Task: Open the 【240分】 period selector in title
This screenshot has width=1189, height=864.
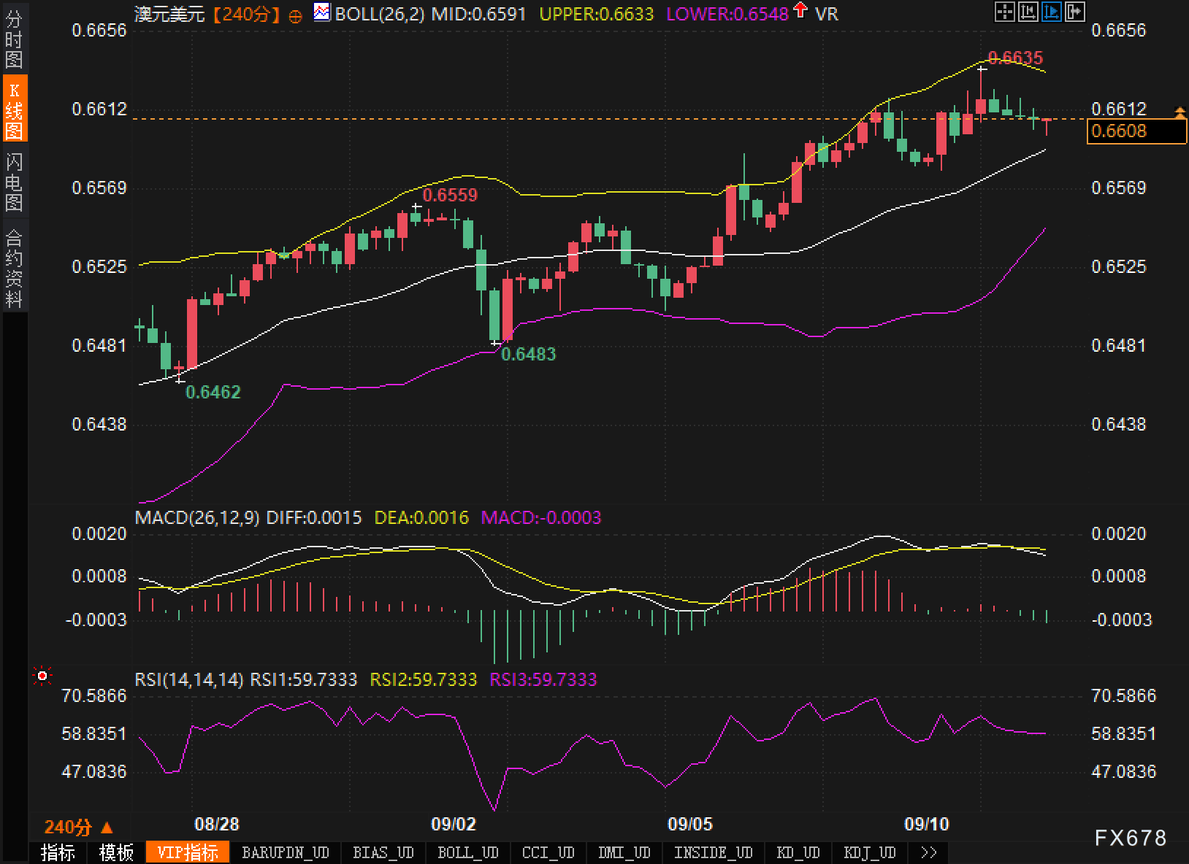Action: coord(247,14)
